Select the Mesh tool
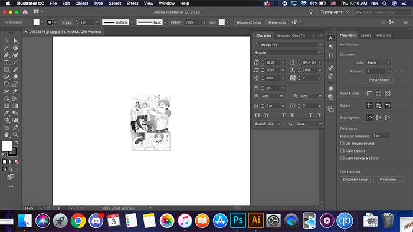Image resolution: width=413 pixels, height=232 pixels. [x=6, y=105]
